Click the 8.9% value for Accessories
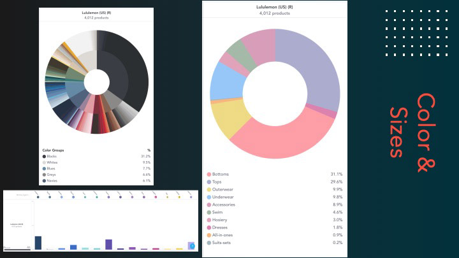Viewport: 459px width, 258px height. tap(337, 204)
